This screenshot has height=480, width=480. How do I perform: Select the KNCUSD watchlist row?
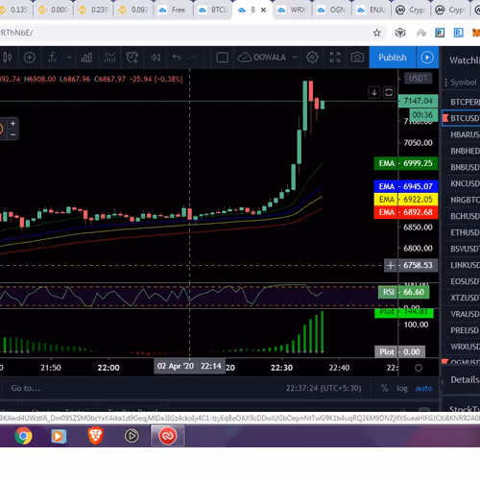(x=462, y=183)
